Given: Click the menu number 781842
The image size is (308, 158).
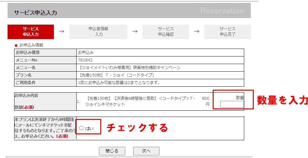Looking at the screenshot, I should pos(85,60).
